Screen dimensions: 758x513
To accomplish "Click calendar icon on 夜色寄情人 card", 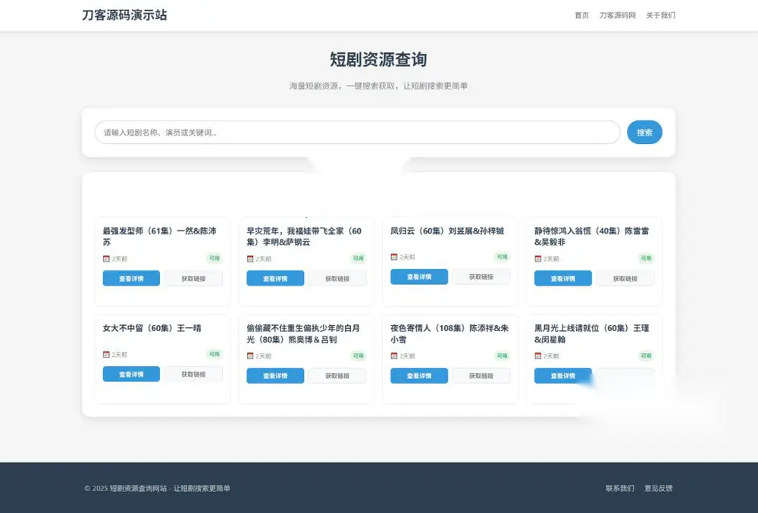I will [x=394, y=356].
